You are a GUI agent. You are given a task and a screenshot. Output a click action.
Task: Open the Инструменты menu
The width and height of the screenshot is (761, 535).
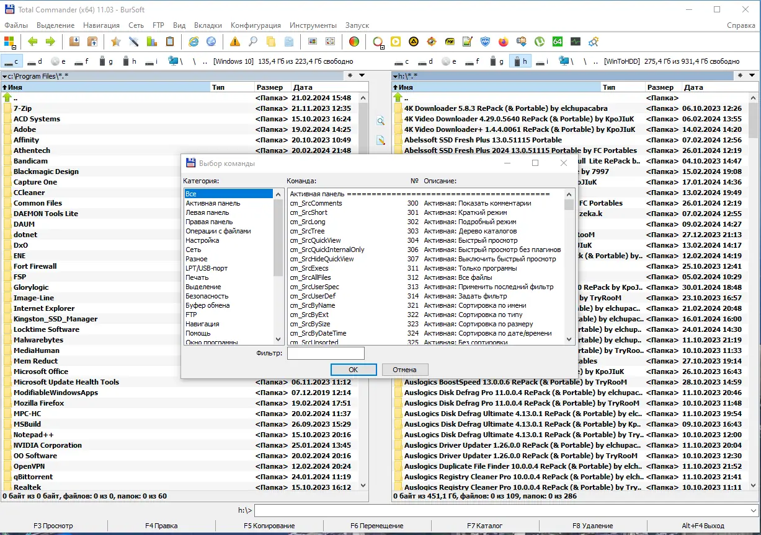click(313, 25)
